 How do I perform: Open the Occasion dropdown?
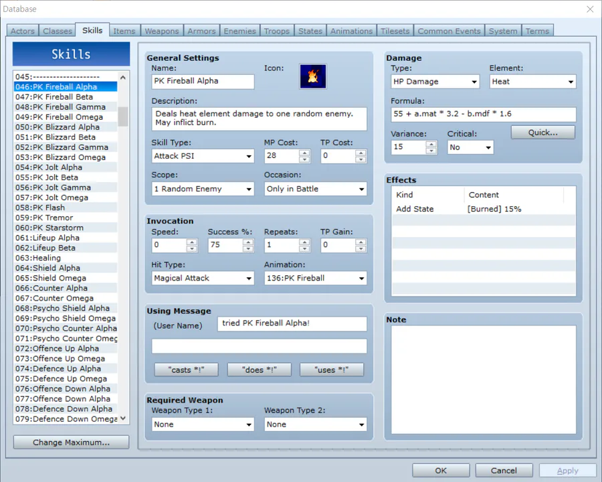(x=315, y=189)
